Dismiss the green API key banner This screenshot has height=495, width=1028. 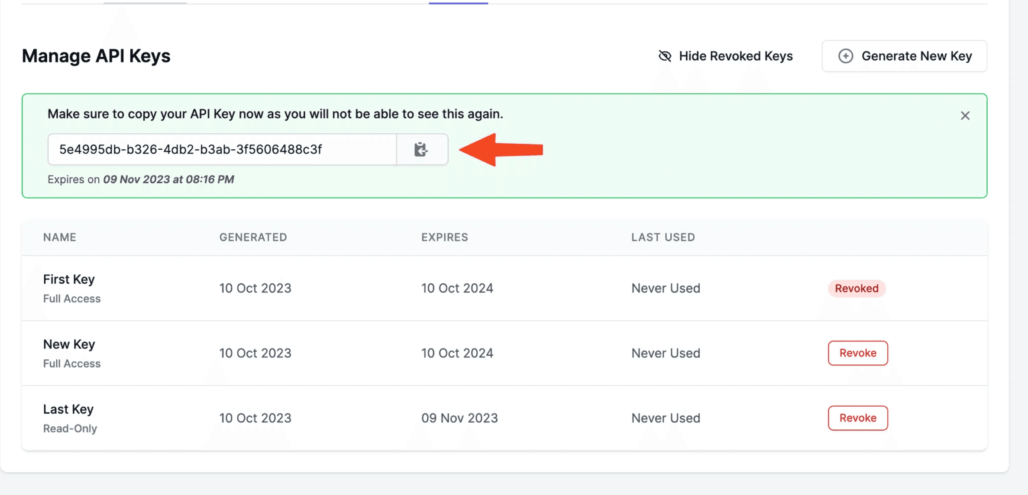(965, 116)
